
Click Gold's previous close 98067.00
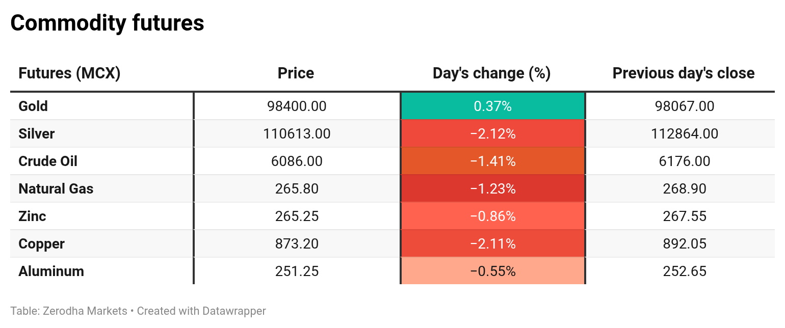coord(685,106)
